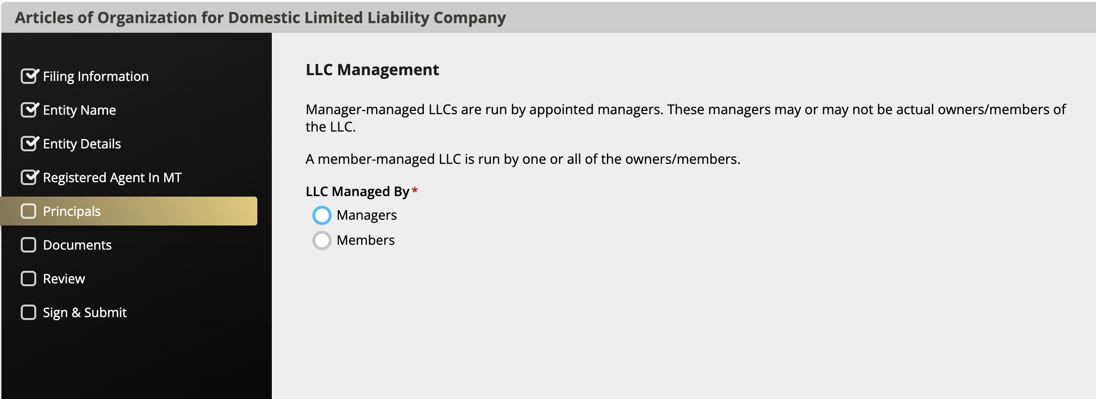Click the checkmark icon next to Entity Details
Screen dimensions: 1096x399
click(29, 143)
